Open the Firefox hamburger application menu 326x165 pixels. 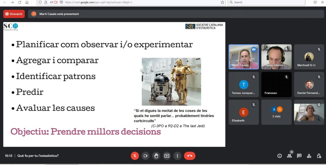pos(322,2)
